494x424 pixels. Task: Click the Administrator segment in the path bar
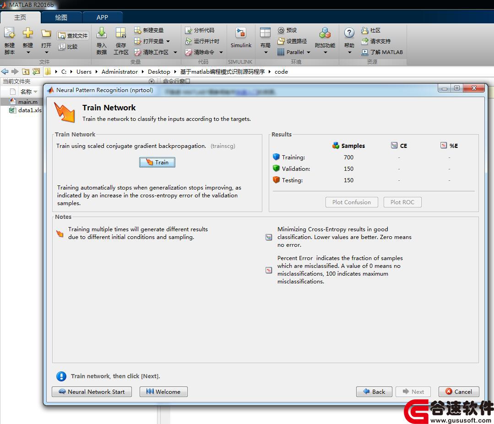coord(119,72)
